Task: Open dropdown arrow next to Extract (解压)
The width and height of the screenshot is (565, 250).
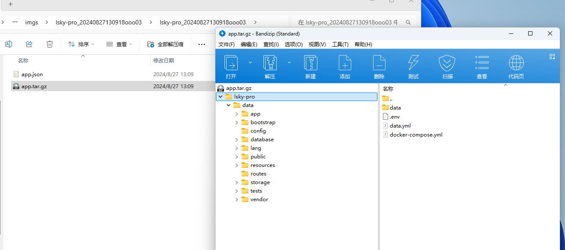Action: (x=289, y=62)
